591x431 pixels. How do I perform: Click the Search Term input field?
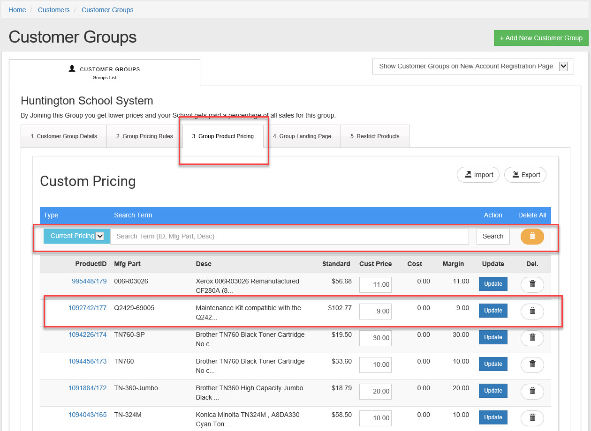[289, 237]
